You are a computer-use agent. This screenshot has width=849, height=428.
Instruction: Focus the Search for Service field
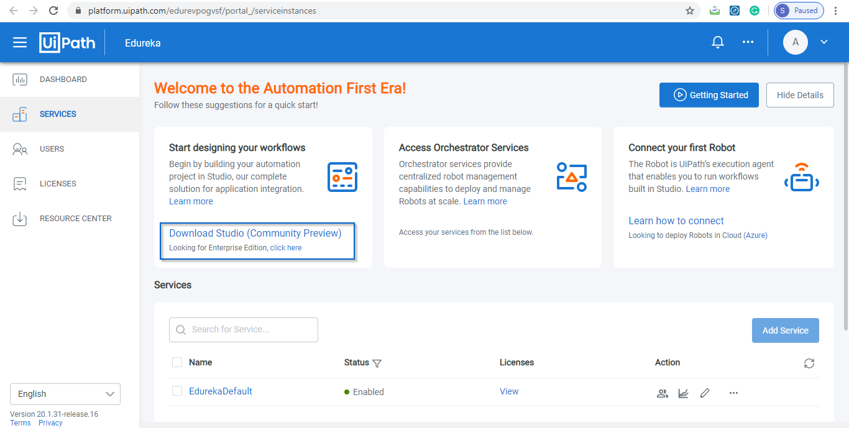coord(244,330)
